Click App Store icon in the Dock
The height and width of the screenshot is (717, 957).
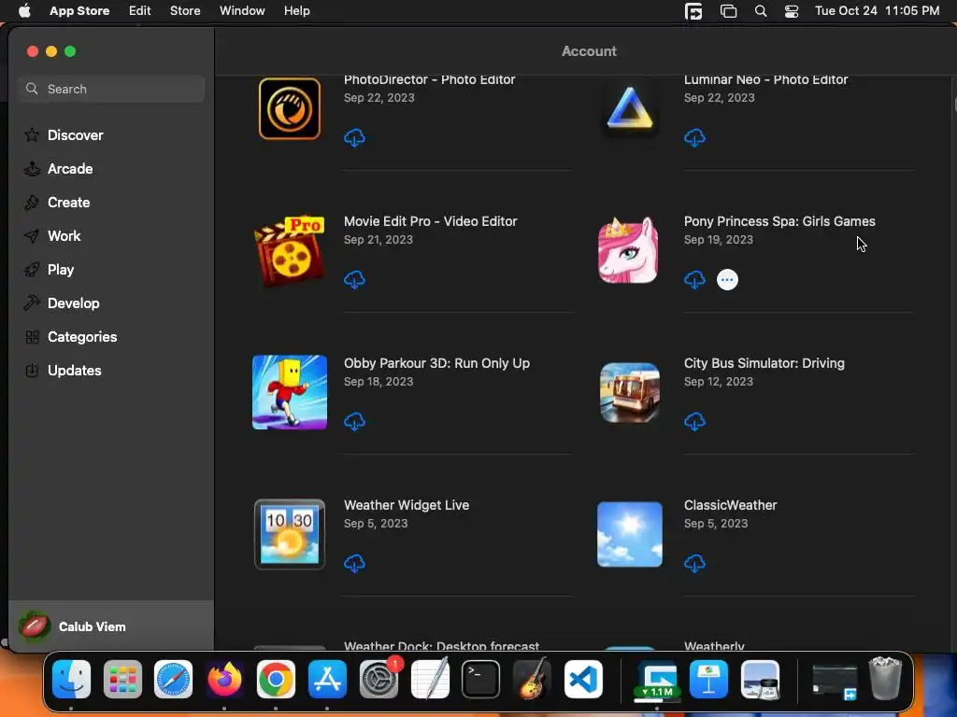[327, 679]
